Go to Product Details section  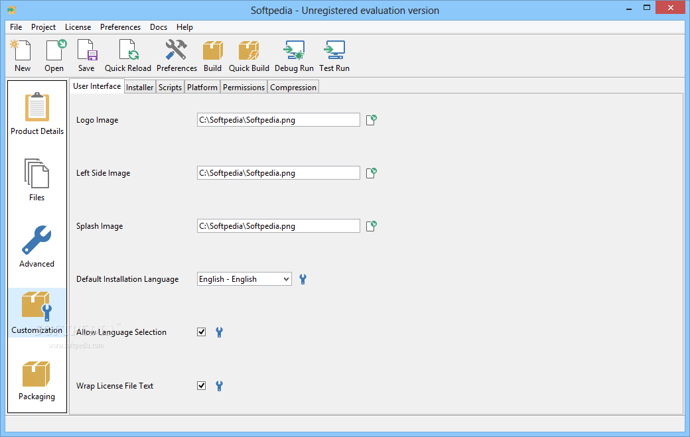(x=37, y=113)
